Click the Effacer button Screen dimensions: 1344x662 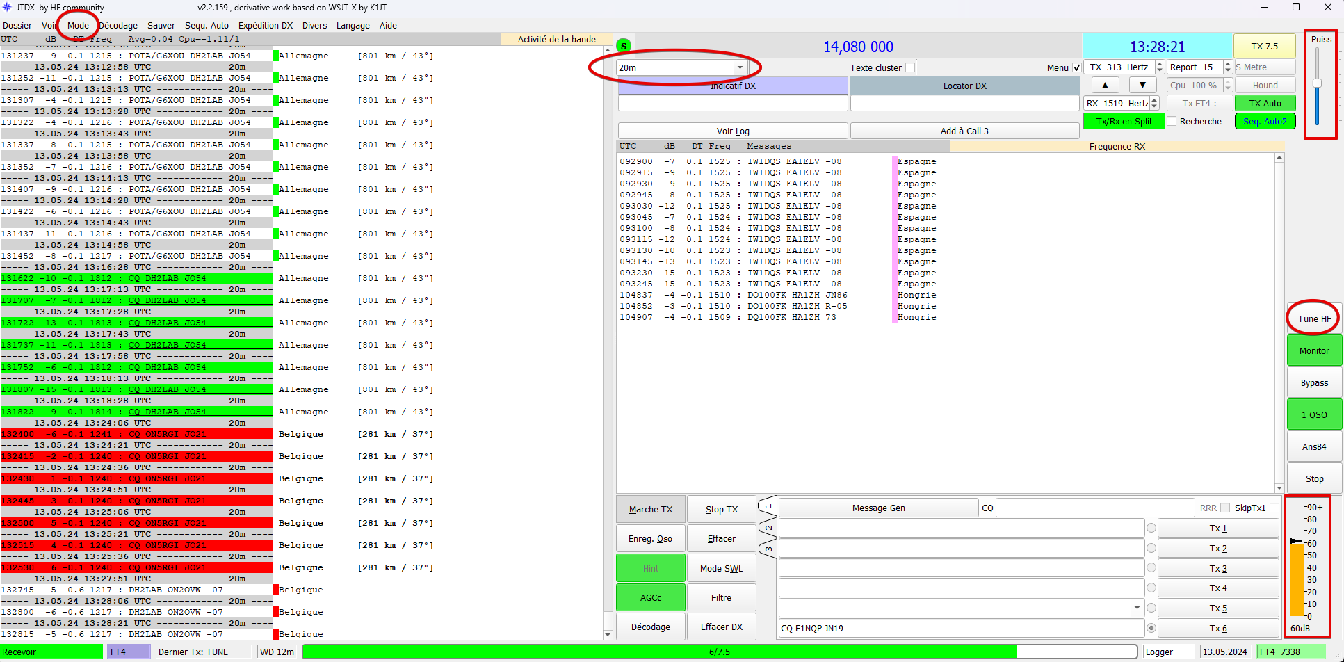[x=722, y=538]
